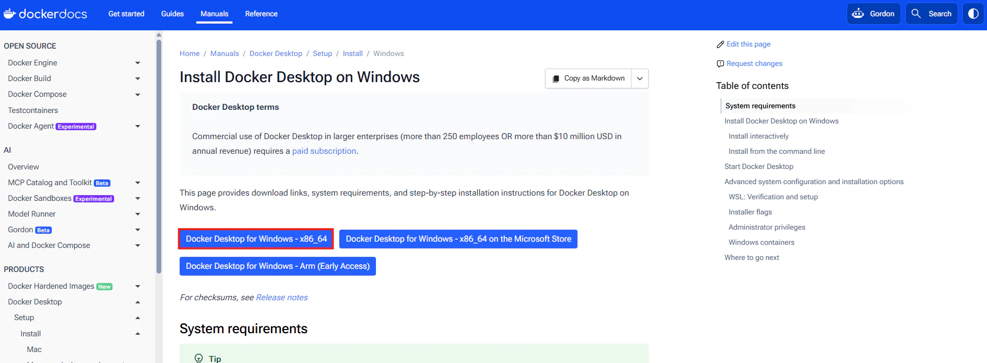This screenshot has width=987, height=363.
Task: Open the Release notes link
Action: click(282, 297)
